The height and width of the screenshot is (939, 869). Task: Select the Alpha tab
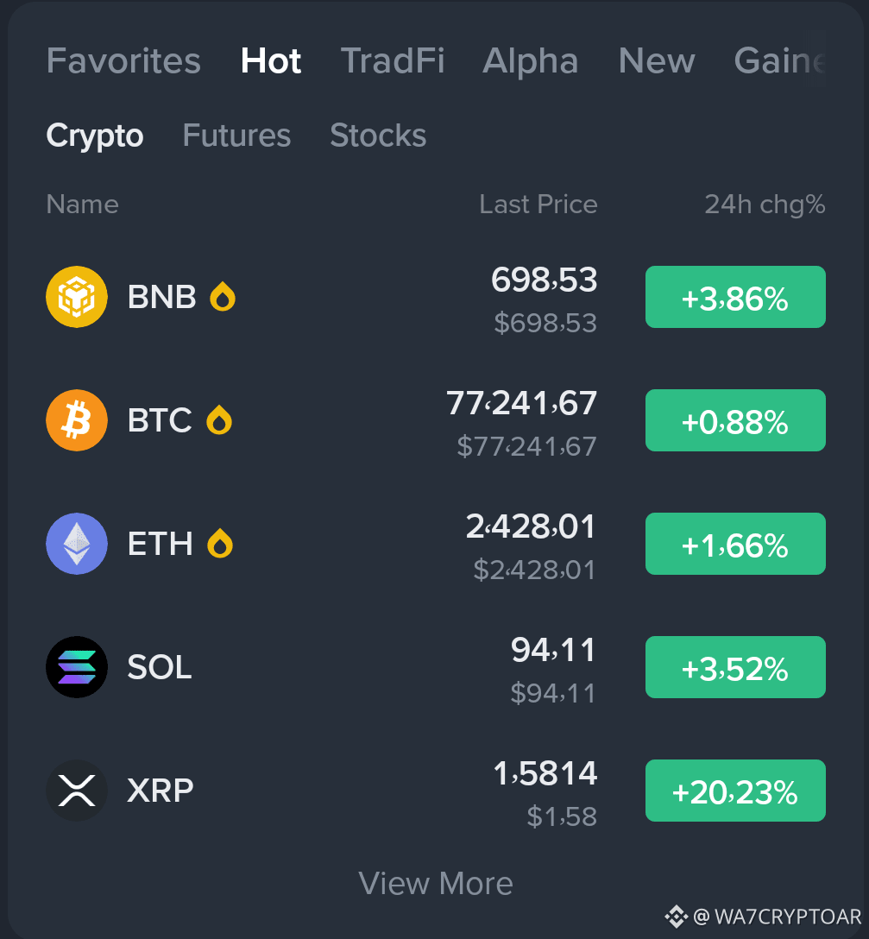[531, 60]
